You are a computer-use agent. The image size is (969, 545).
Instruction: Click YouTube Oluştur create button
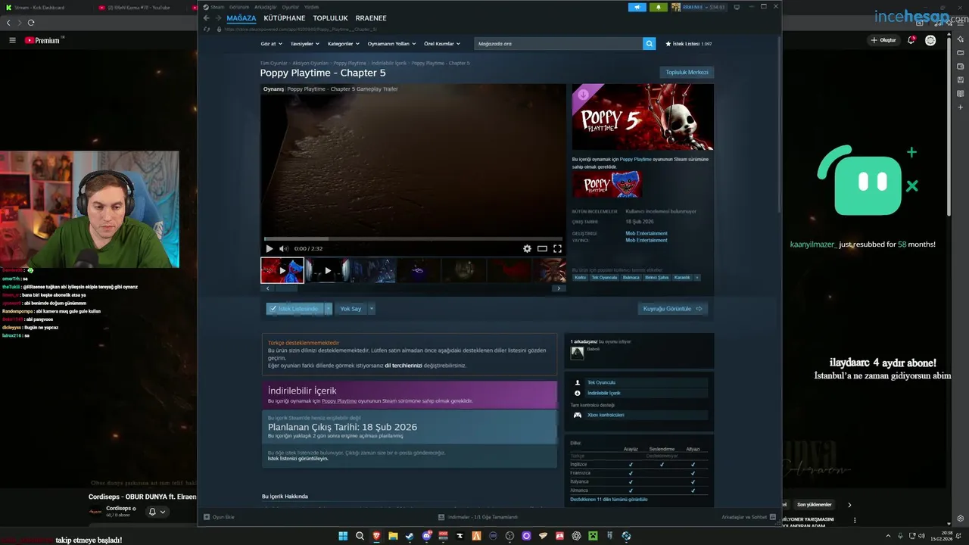883,40
